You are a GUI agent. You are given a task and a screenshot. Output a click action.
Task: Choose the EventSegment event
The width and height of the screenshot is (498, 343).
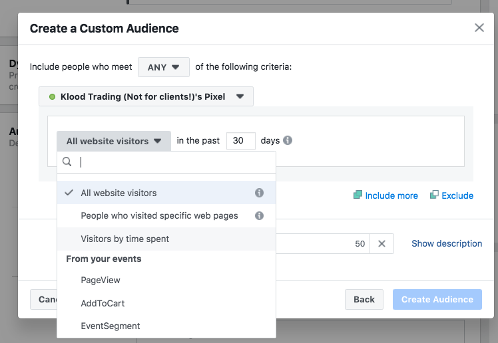(111, 326)
